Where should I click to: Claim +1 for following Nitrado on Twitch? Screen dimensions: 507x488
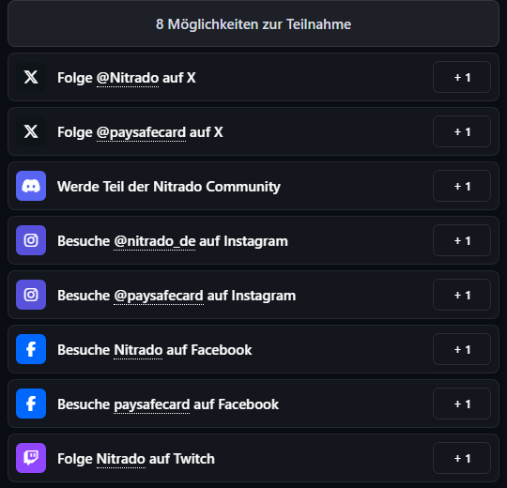coord(462,458)
